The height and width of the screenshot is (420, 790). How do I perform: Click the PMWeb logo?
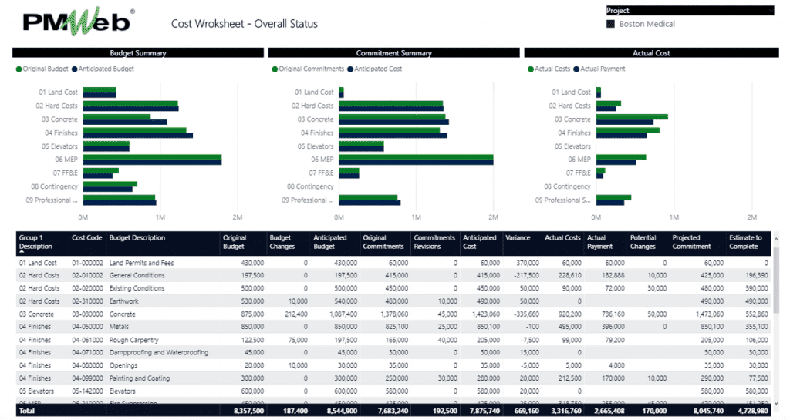(79, 22)
